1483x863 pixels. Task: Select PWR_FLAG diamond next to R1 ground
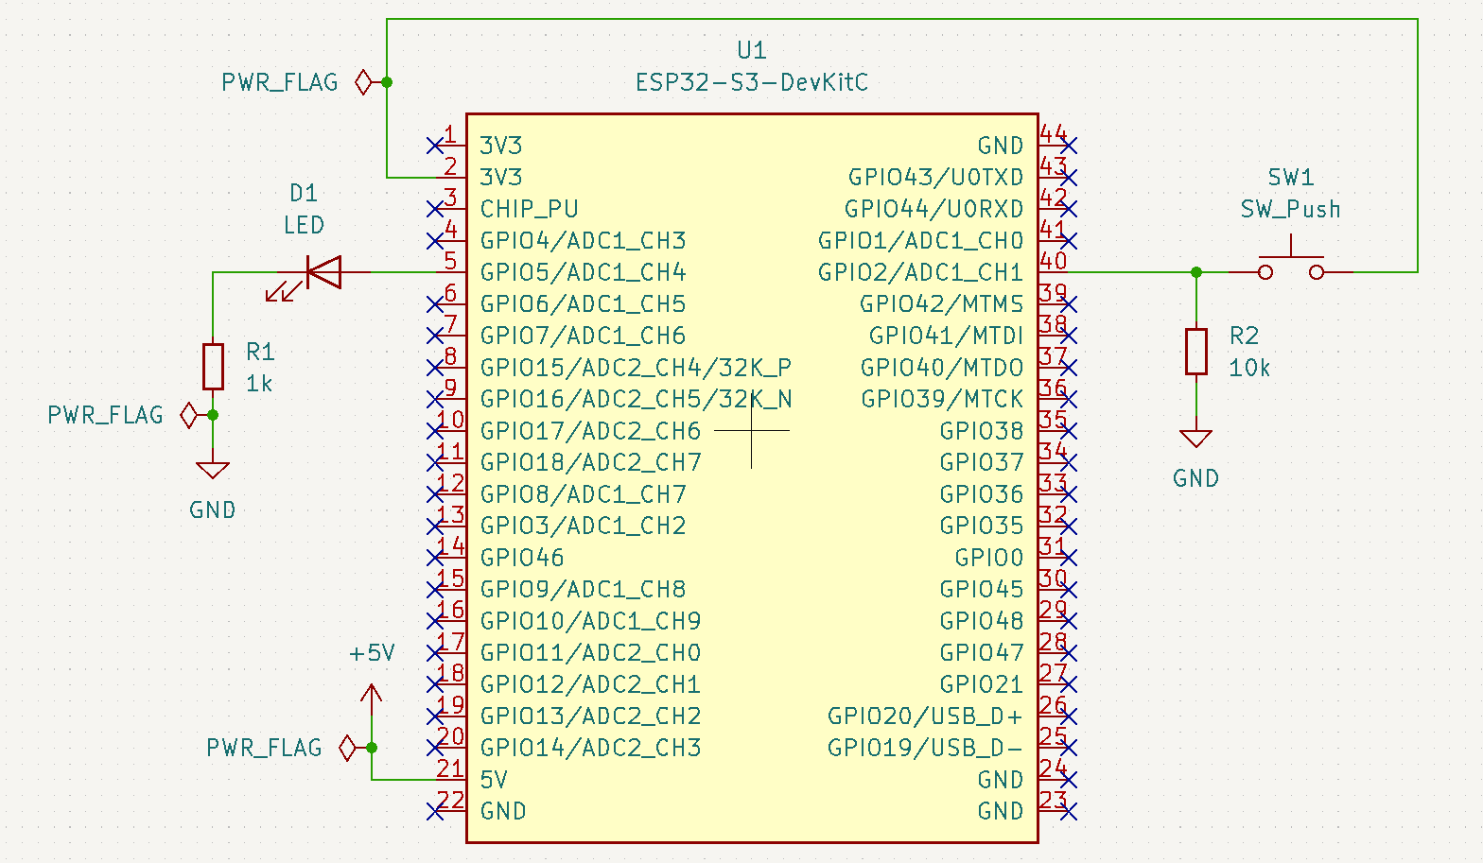[x=189, y=415]
